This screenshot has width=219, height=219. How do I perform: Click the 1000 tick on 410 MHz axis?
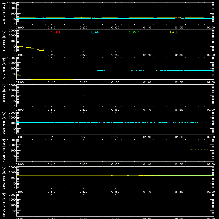tap(12, 35)
